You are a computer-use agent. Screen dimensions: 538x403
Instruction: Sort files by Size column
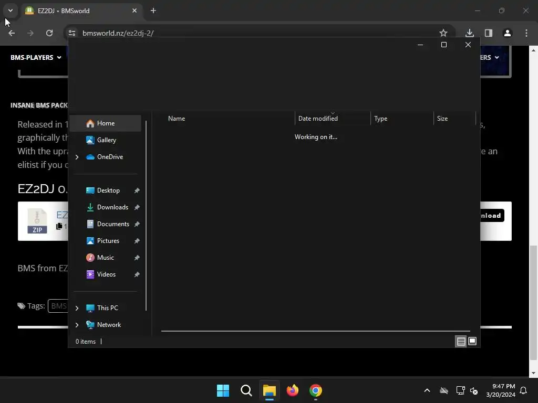click(454, 119)
